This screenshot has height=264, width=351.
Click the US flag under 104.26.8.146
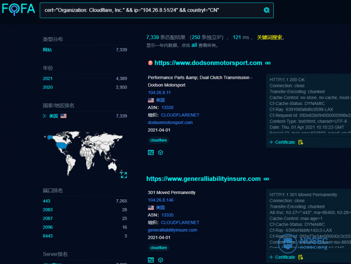point(151,208)
